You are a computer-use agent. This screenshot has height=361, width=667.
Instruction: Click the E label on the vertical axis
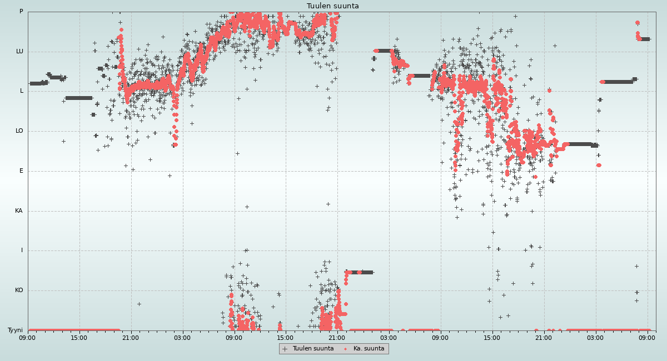tap(22, 171)
